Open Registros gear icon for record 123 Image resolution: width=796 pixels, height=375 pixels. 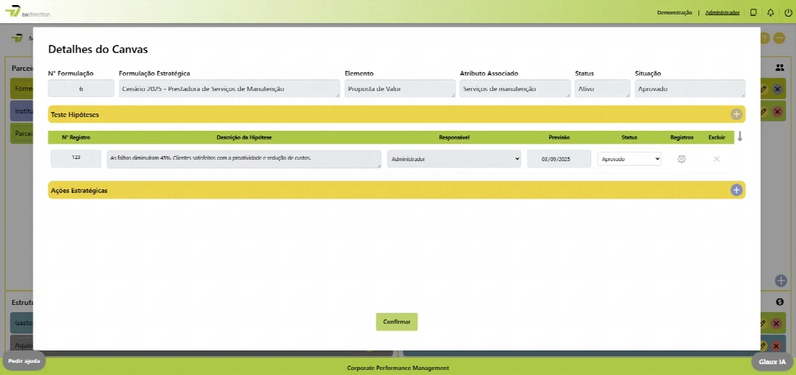tap(681, 159)
